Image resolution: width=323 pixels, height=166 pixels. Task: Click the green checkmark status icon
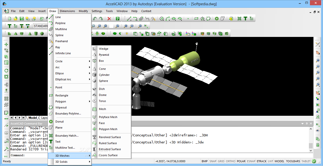314,161
